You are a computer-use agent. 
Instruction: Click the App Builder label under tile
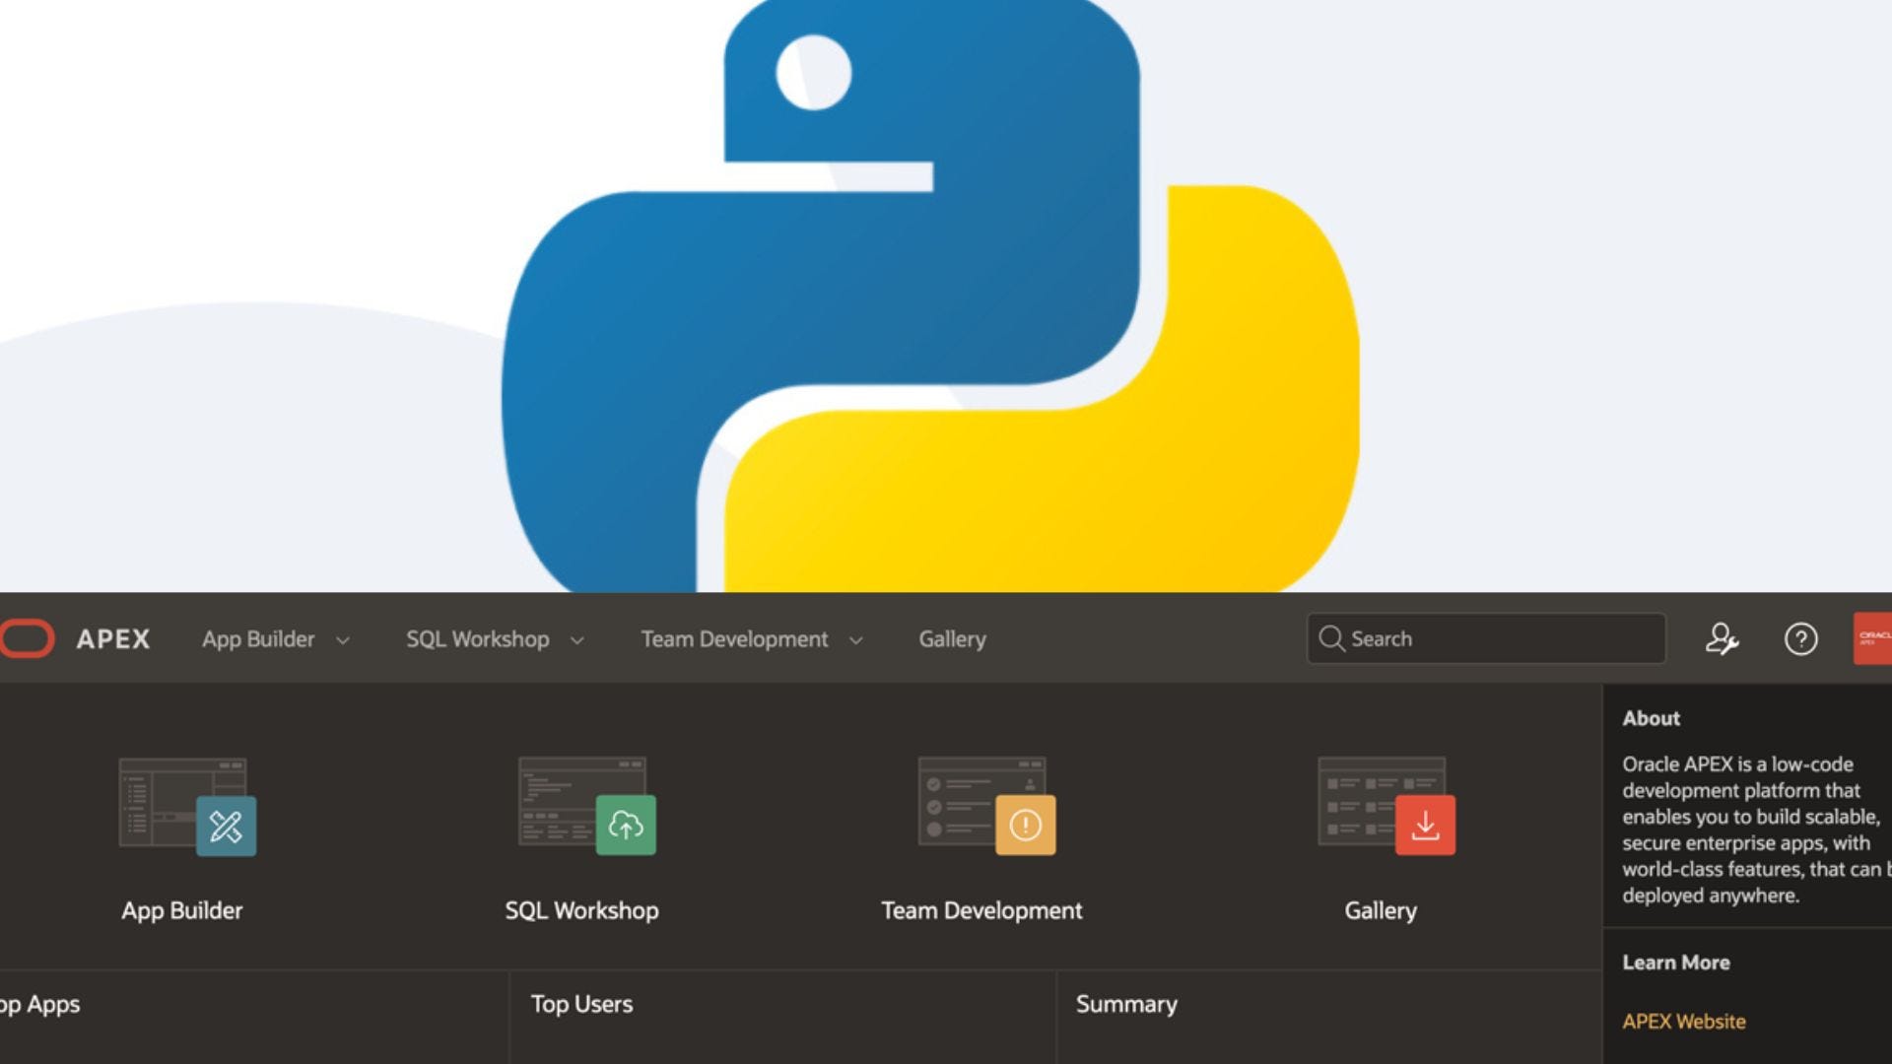pos(182,910)
